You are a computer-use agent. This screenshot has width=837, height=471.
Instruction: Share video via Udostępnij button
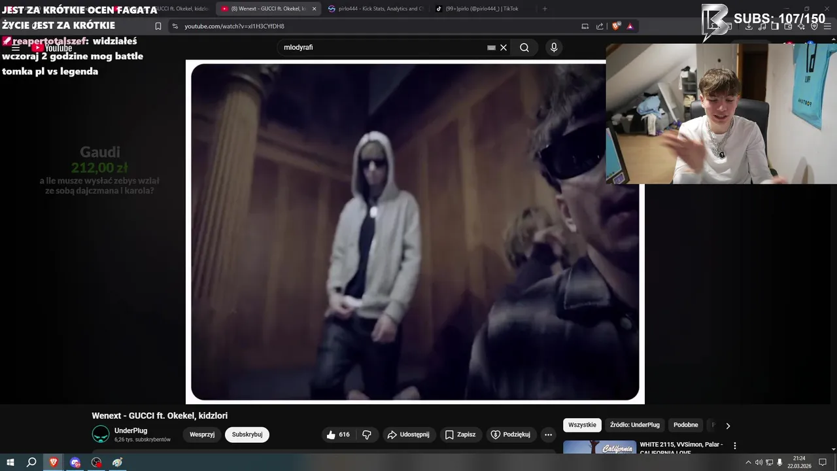(408, 434)
